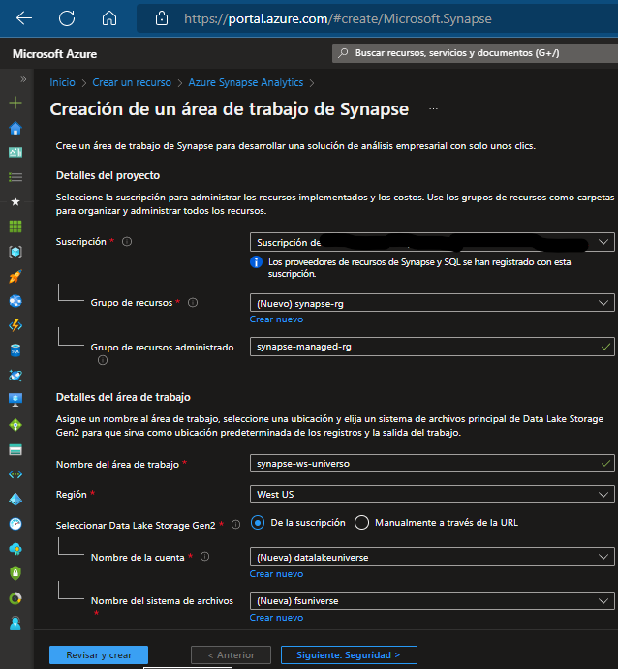The width and height of the screenshot is (618, 669).
Task: Click the Grupo de recursos administrado field
Action: click(432, 347)
